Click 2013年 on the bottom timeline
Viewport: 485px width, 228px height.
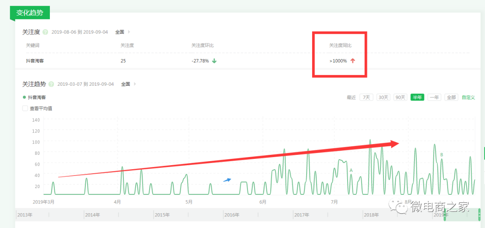[24, 215]
